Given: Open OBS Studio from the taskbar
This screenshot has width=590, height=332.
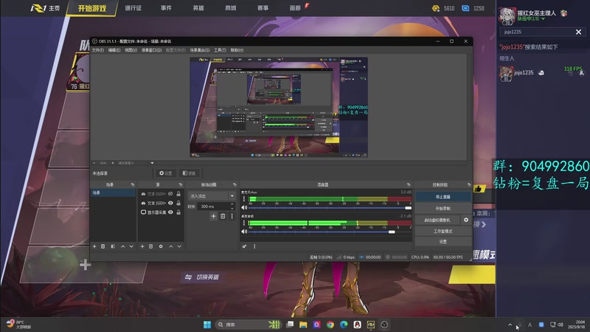Looking at the screenshot, I should pos(384,325).
